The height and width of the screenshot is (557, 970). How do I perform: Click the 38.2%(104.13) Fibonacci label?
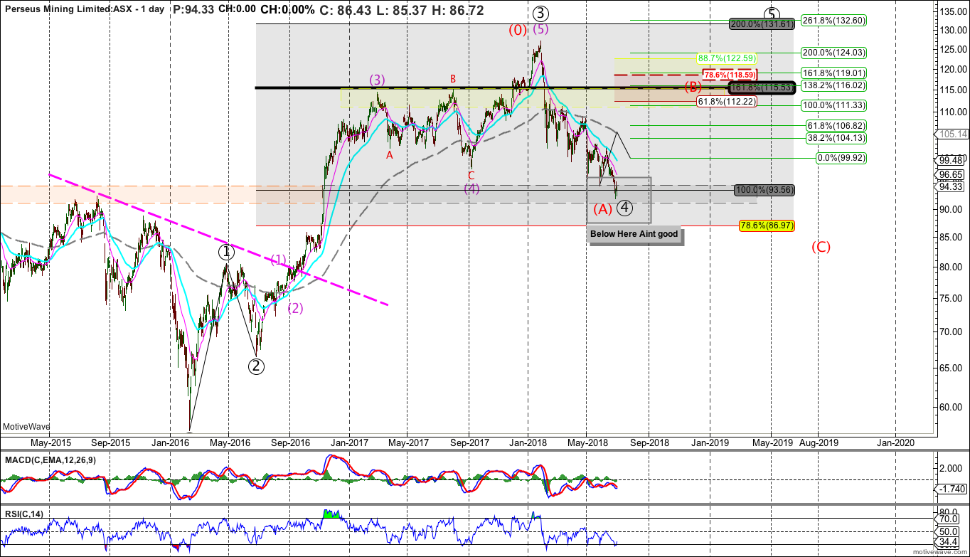pyautogui.click(x=835, y=138)
